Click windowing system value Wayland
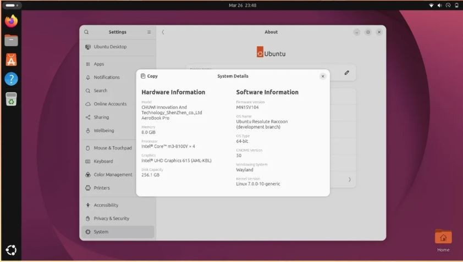The height and width of the screenshot is (262, 463). 245,170
